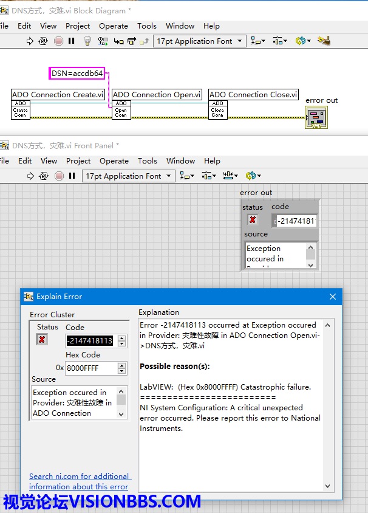This screenshot has width=368, height=513.
Task: Abort Execution button in Block Diagram toolbar
Action: pos(58,41)
